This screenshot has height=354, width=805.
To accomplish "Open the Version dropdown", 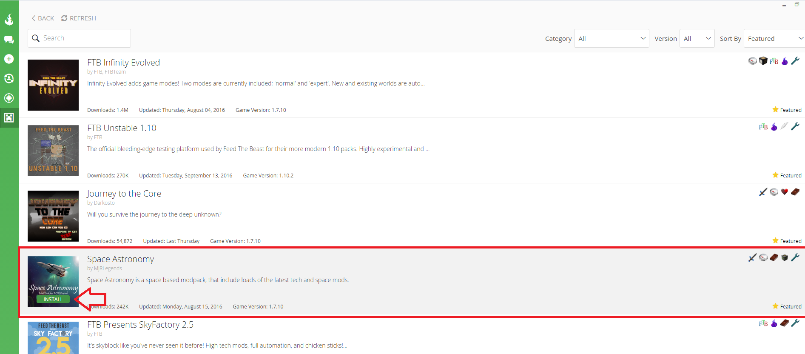I will pyautogui.click(x=697, y=38).
